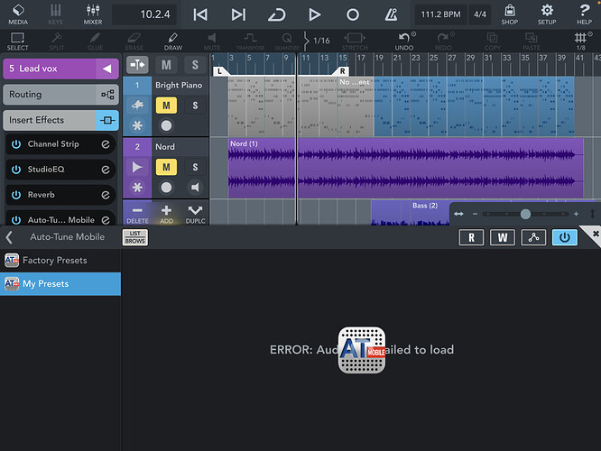601x451 pixels.
Task: Open Help
Action: click(x=585, y=14)
